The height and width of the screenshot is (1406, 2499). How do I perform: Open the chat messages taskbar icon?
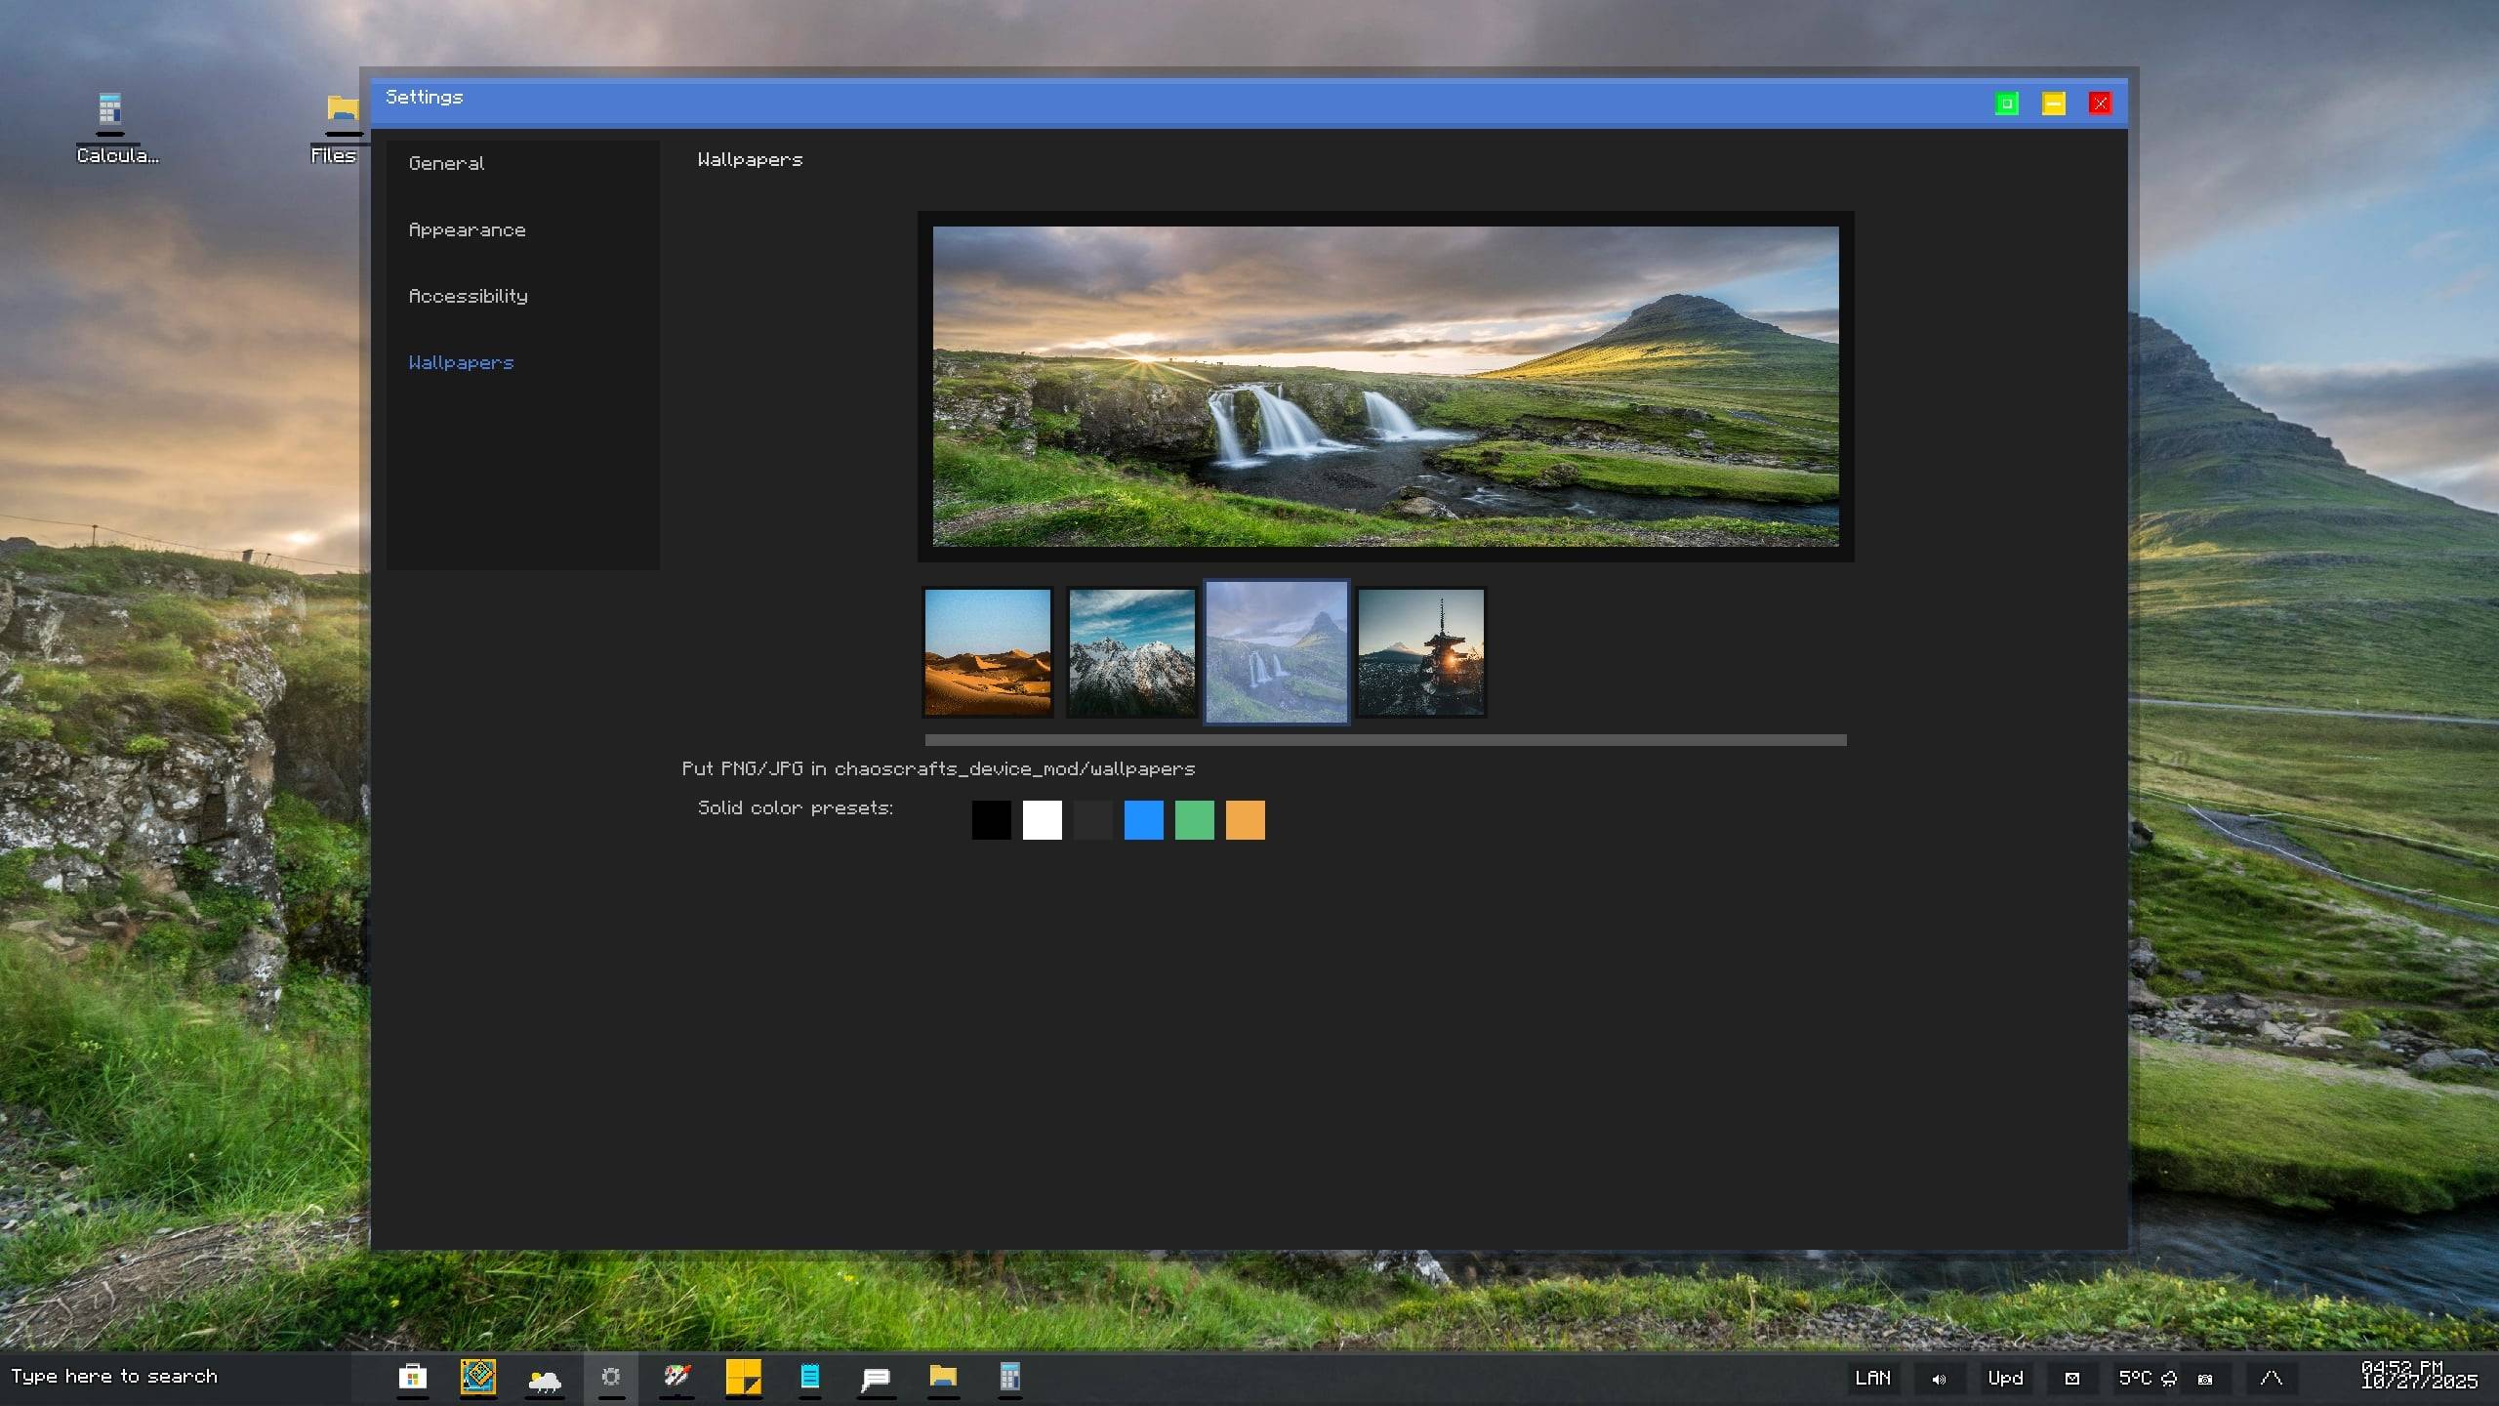(876, 1379)
